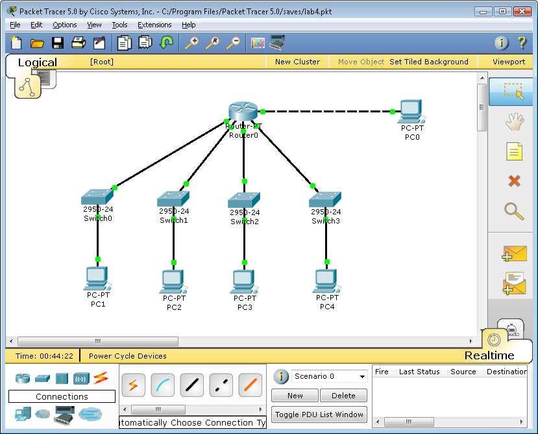Delete the current scenario
538x434 pixels.
(x=343, y=396)
